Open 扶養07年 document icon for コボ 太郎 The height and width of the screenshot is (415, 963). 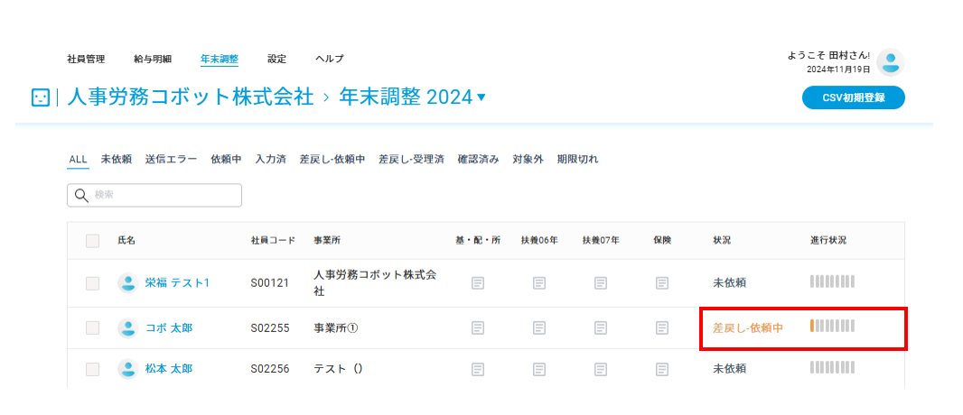(601, 328)
